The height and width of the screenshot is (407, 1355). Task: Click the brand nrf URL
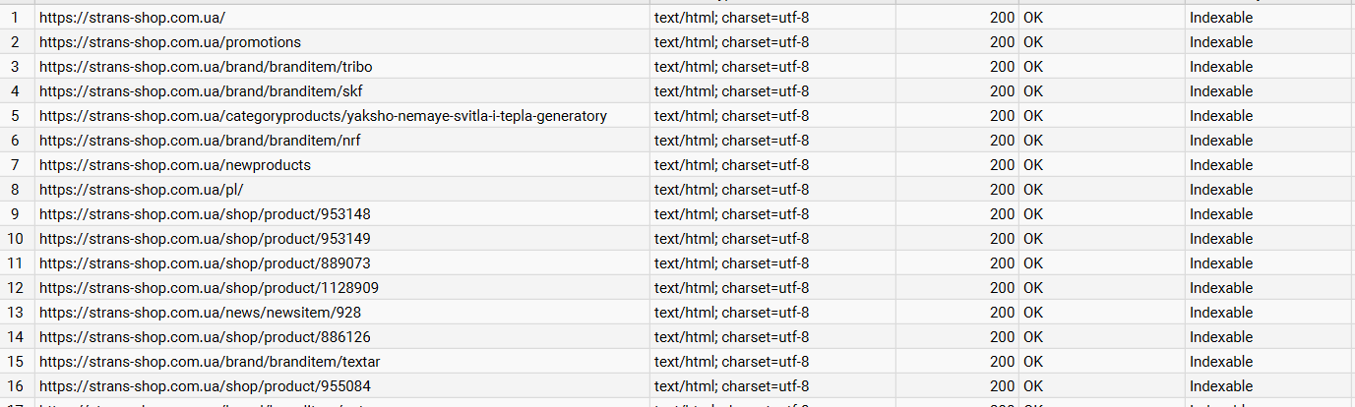click(x=200, y=141)
